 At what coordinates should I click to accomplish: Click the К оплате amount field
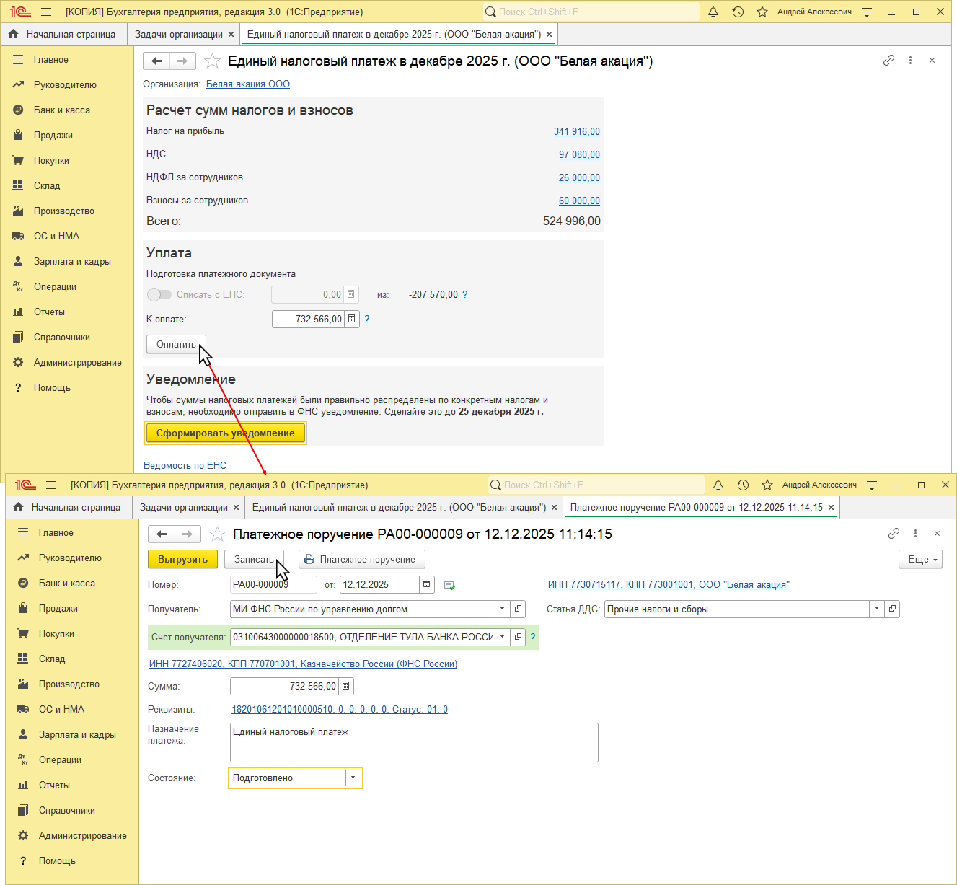click(308, 319)
